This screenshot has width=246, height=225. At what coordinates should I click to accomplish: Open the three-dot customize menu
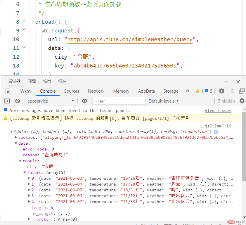point(232,91)
